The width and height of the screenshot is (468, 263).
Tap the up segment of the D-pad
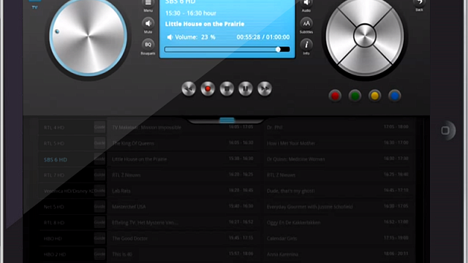point(365,12)
